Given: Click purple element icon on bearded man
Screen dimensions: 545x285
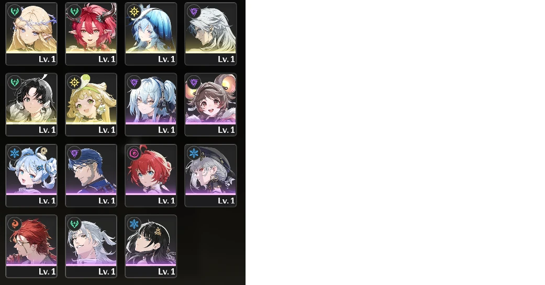Looking at the screenshot, I should tap(74, 153).
